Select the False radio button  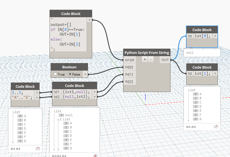(70, 74)
